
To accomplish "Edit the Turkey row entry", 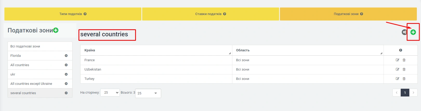I will click(x=397, y=79).
